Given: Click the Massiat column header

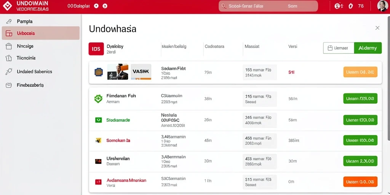Looking at the screenshot, I should 252,46.
